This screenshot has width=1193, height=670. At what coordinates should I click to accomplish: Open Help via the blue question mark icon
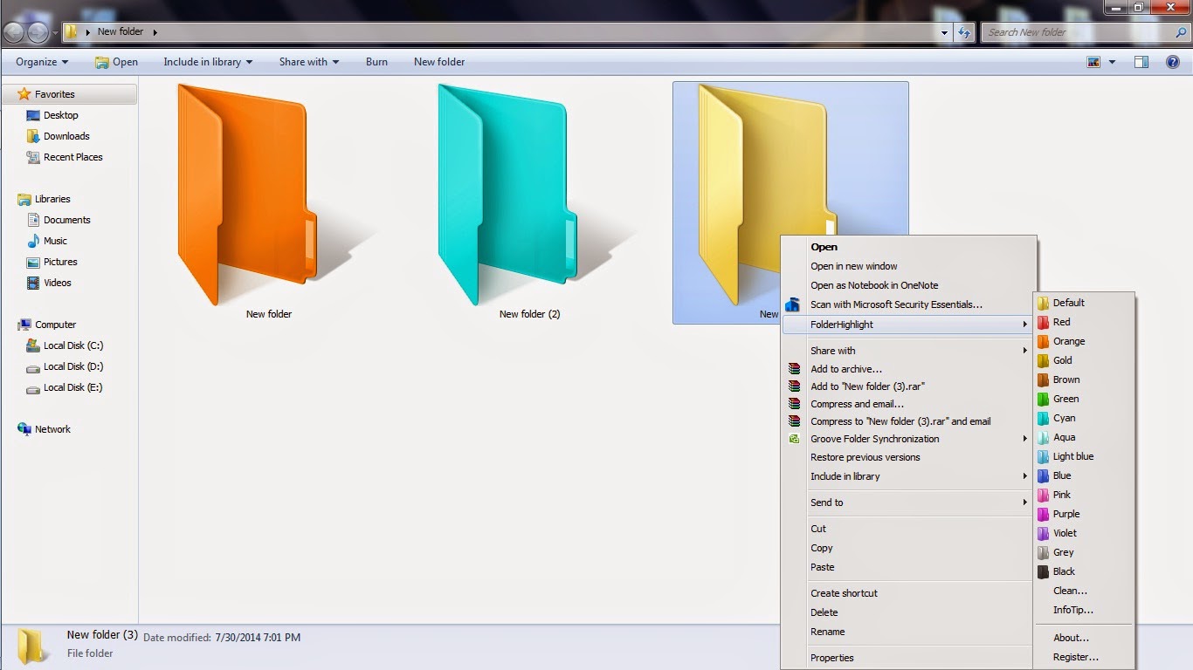coord(1173,62)
